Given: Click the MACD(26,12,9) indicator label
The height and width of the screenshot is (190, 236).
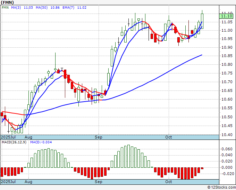Looking at the screenshot, I should point(14,142).
